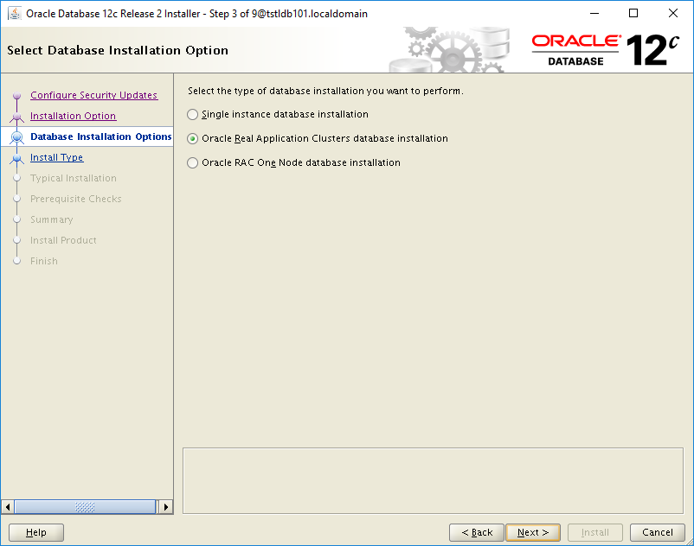Viewport: 694px width, 546px height.
Task: Open Help for this installer step
Action: coord(36,532)
